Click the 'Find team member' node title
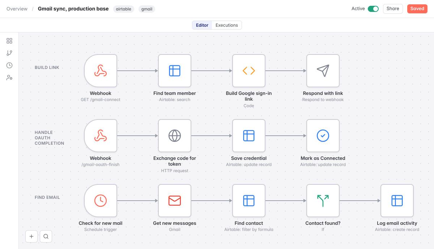The image size is (434, 249). pyautogui.click(x=175, y=93)
